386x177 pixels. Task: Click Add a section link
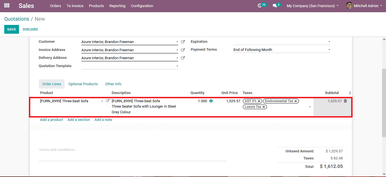pyautogui.click(x=79, y=120)
